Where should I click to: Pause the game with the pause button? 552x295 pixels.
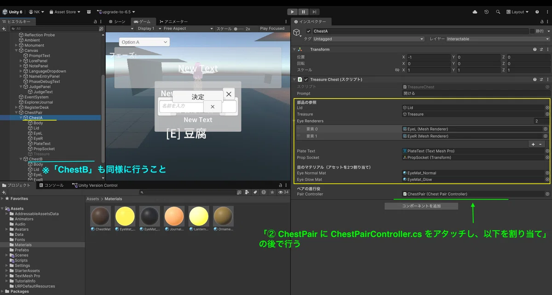point(304,12)
